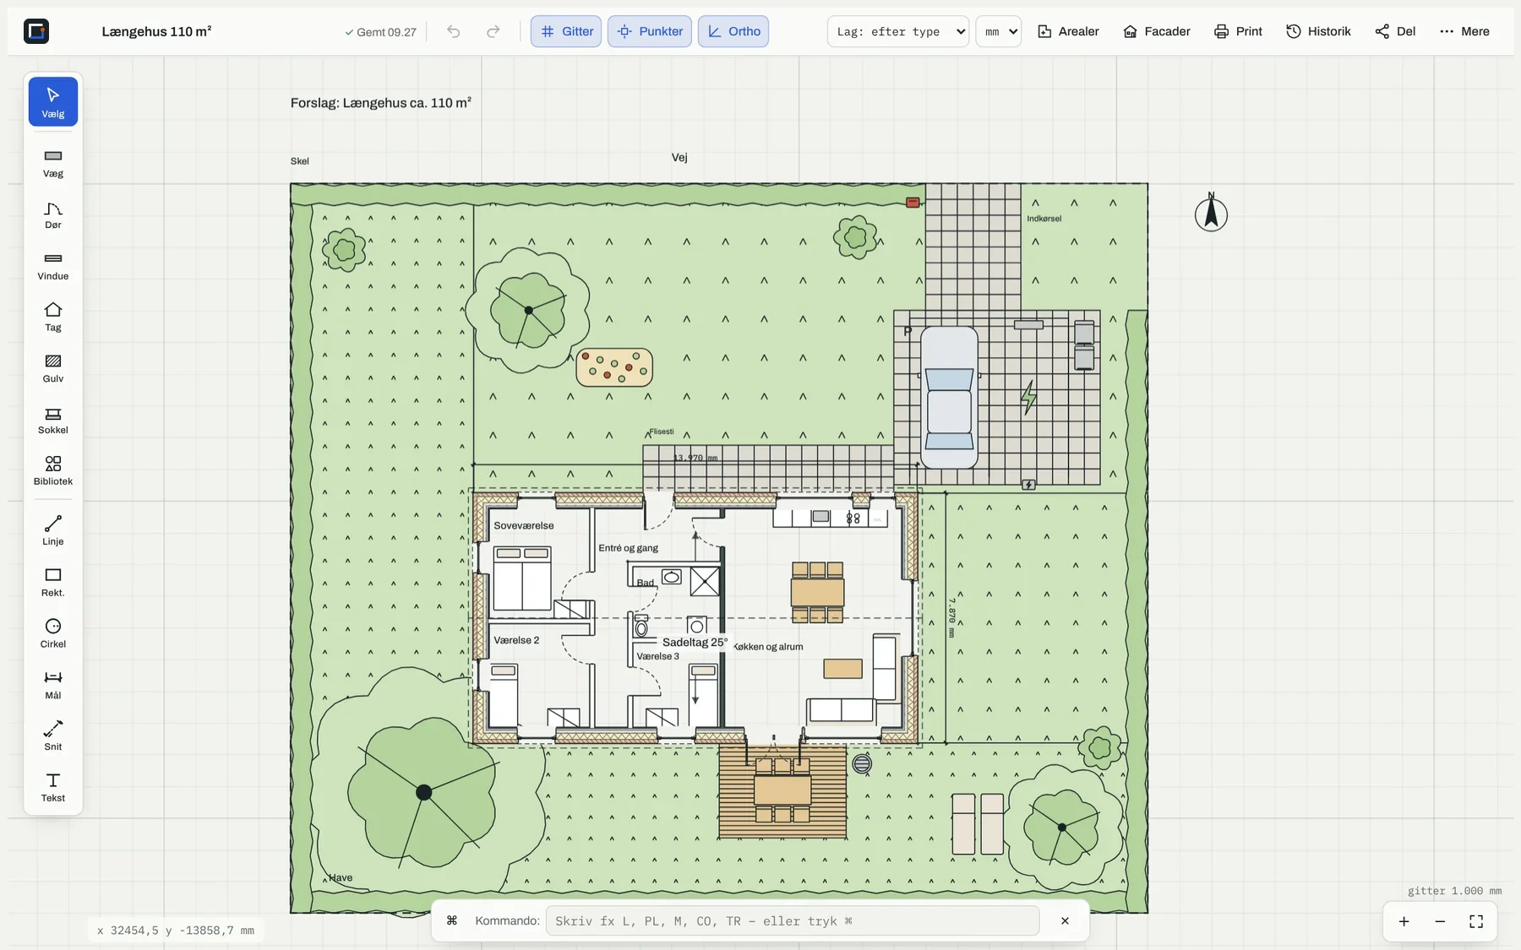Close the Kommando bar
The height and width of the screenshot is (950, 1521).
pyautogui.click(x=1065, y=920)
